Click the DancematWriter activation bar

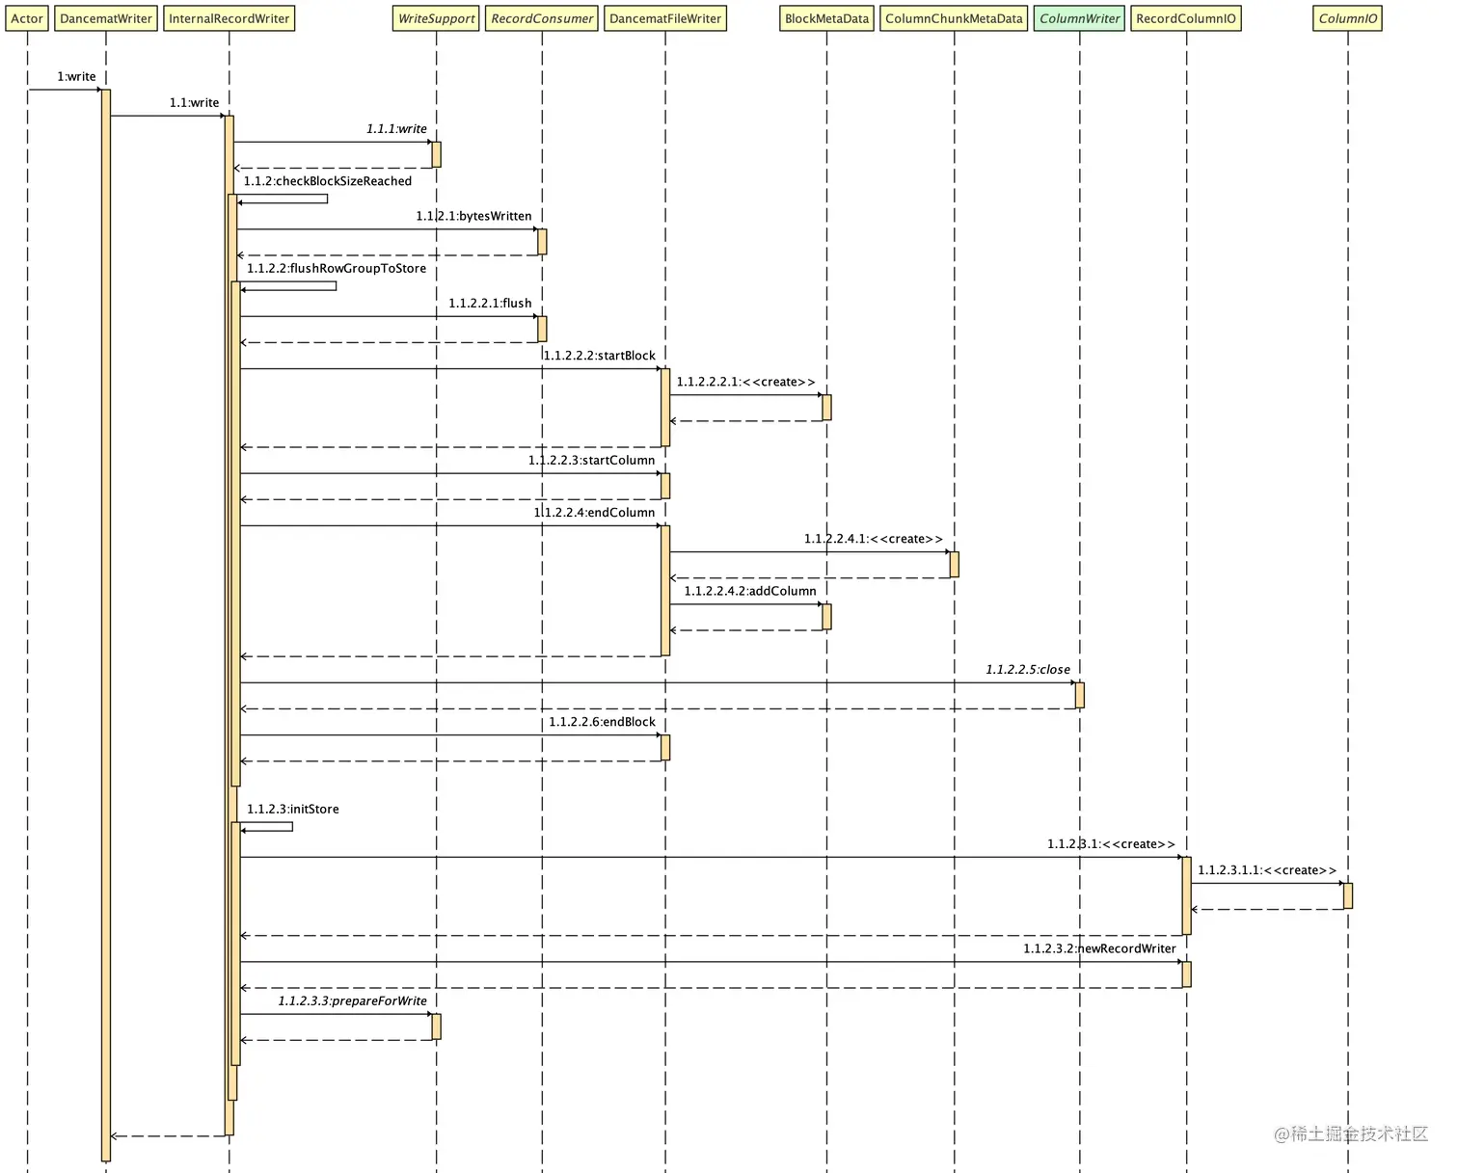pos(106,626)
